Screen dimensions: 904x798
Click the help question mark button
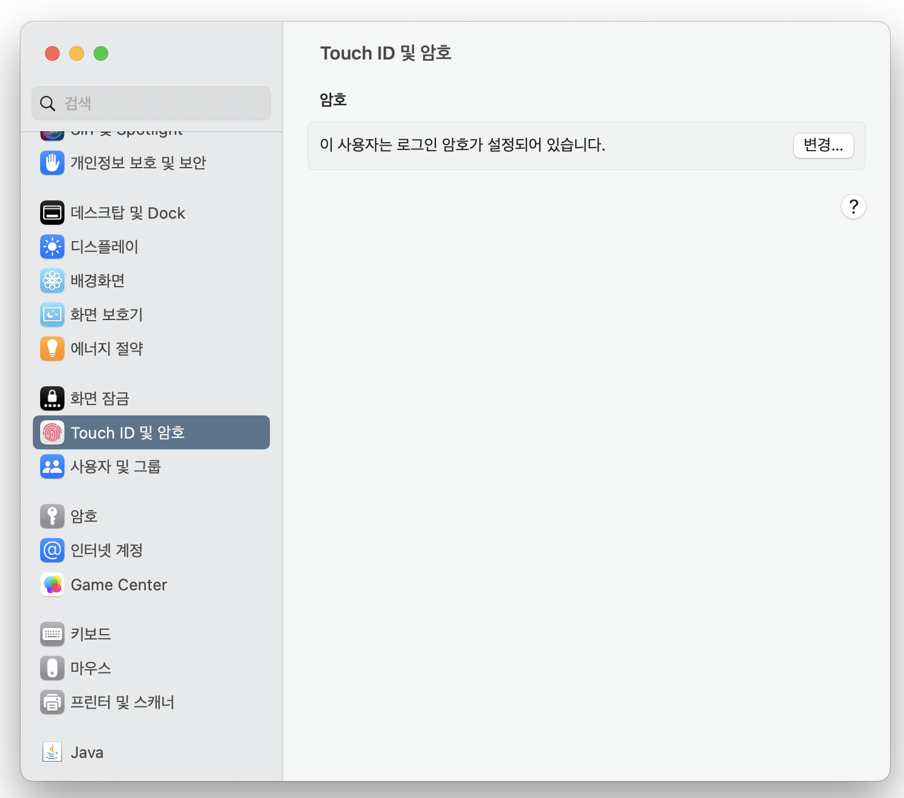pos(853,207)
